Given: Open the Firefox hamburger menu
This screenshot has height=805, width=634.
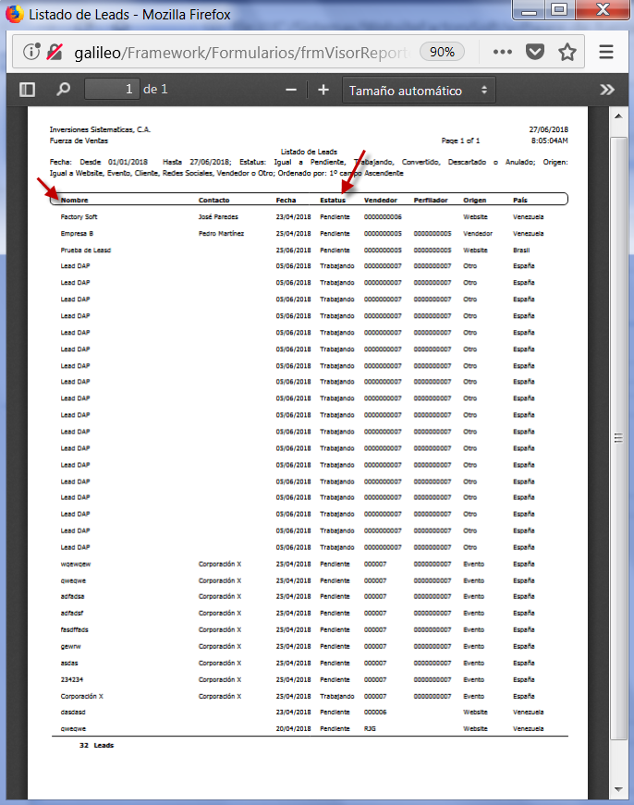Looking at the screenshot, I should point(606,52).
